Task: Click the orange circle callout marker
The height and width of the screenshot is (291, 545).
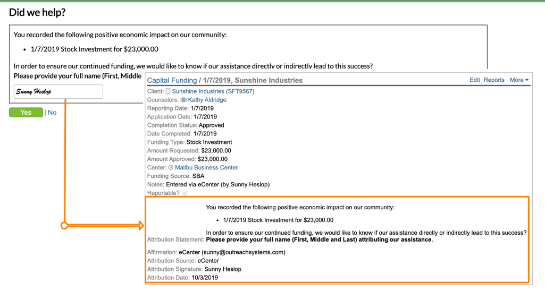Action: [x=64, y=226]
